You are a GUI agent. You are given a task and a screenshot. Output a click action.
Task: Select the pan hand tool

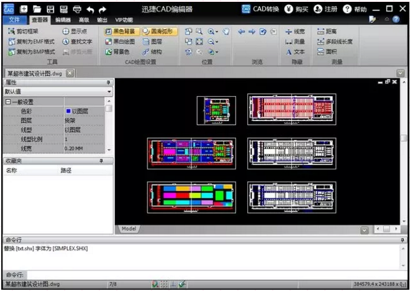[226, 32]
